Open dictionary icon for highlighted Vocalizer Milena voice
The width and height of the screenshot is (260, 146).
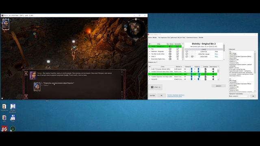click(x=206, y=74)
